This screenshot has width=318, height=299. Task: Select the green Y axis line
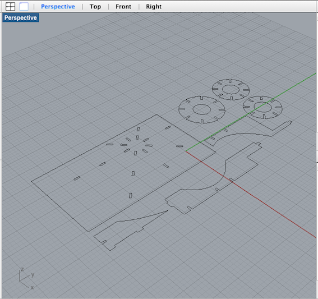click(251, 112)
